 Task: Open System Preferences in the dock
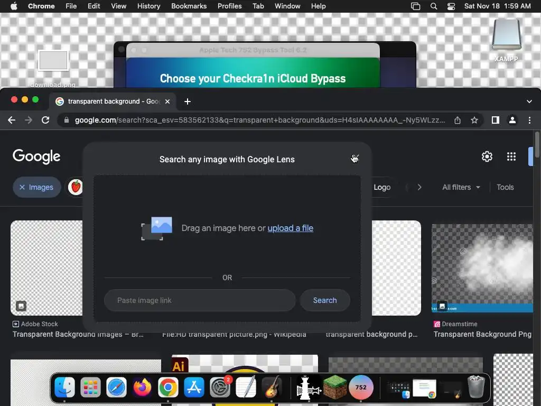pyautogui.click(x=220, y=387)
